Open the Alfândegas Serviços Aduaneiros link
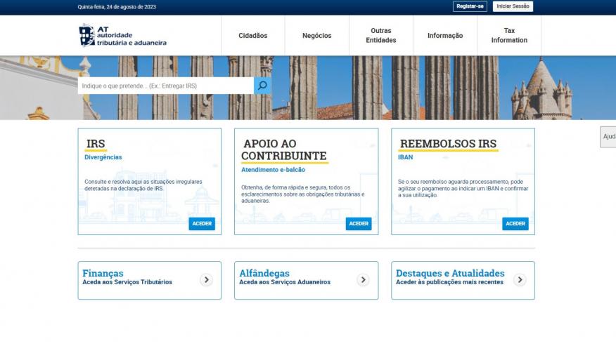Viewport: 616px width, 346px height. (285, 282)
